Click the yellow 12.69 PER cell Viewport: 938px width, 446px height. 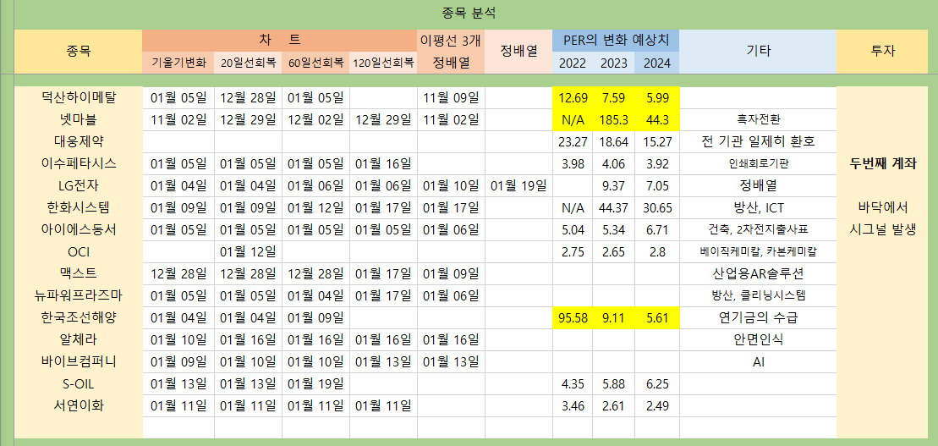[573, 97]
